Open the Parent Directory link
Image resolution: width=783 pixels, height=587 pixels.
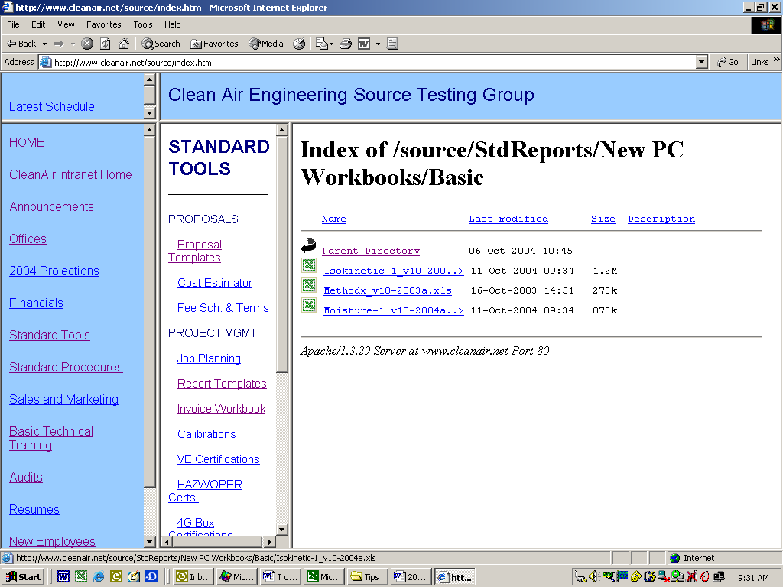click(x=371, y=251)
